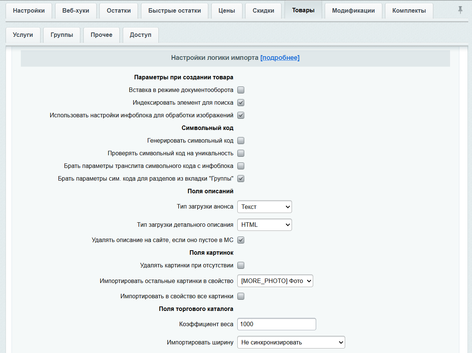Click the pin icon at top right
Image resolution: width=472 pixels, height=353 pixels.
[460, 10]
